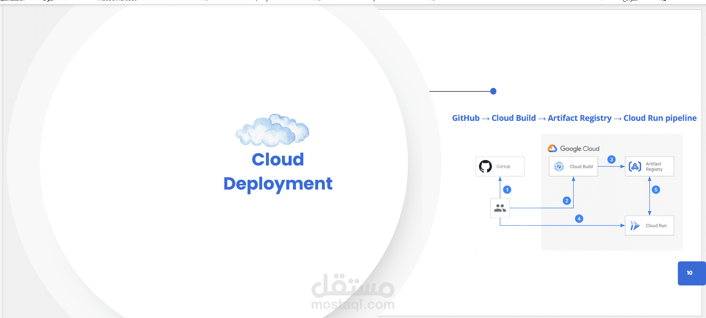
Task: Click the watercolor cloud illustration
Action: point(273,130)
